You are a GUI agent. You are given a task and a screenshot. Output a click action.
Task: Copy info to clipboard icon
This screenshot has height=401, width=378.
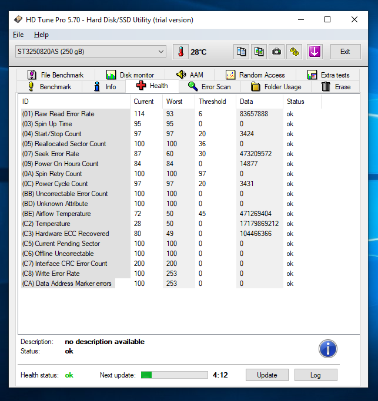tap(241, 52)
